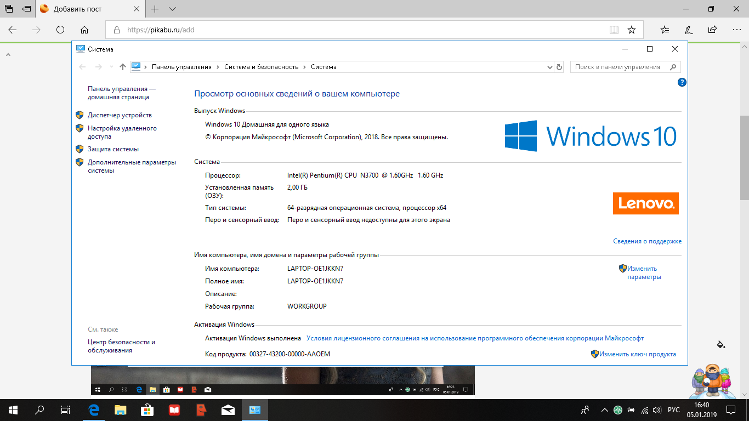The image size is (749, 421).
Task: Open Защита системы link
Action: (x=113, y=149)
